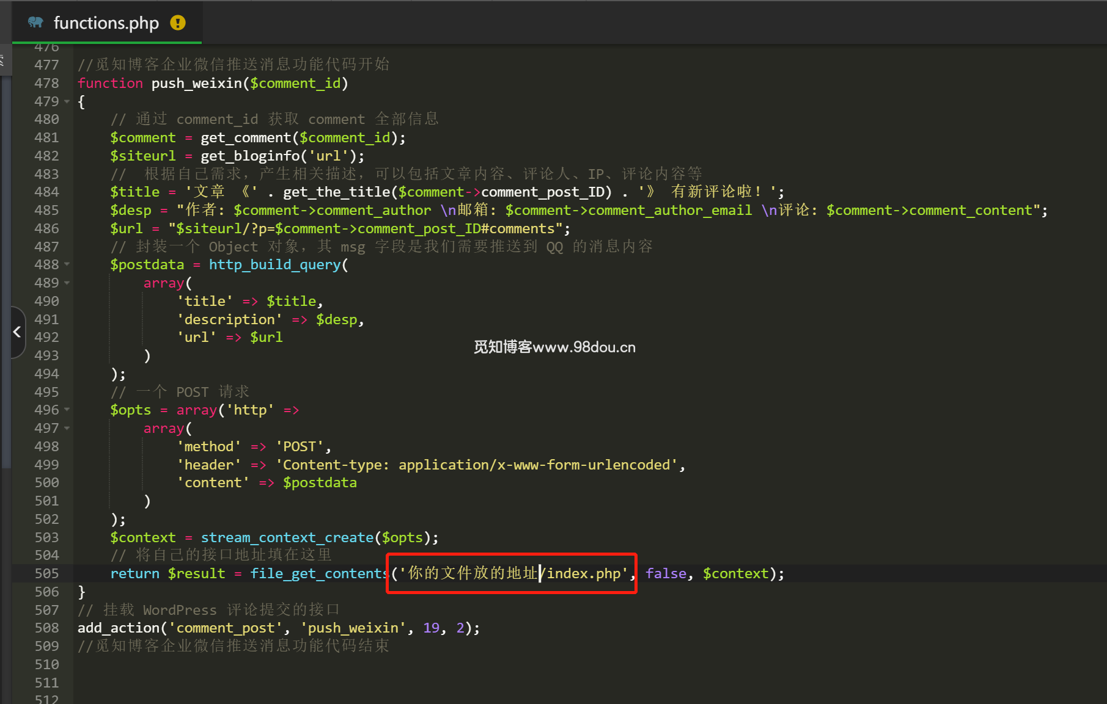Expand the collapsed sidebar using the left arrow
The height and width of the screenshot is (704, 1107).
(x=17, y=332)
